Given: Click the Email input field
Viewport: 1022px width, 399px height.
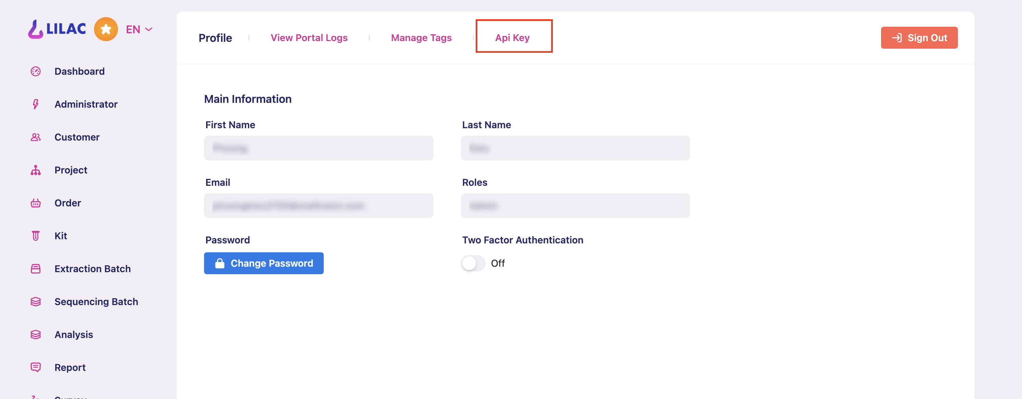Looking at the screenshot, I should [x=319, y=205].
